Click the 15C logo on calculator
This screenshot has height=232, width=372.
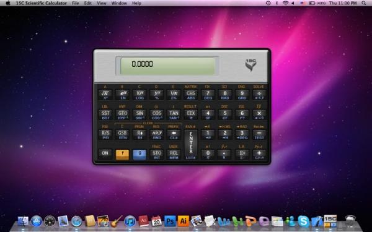tap(250, 65)
